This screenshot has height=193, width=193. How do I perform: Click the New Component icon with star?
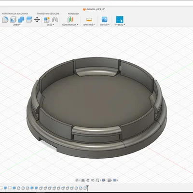coord(47,20)
